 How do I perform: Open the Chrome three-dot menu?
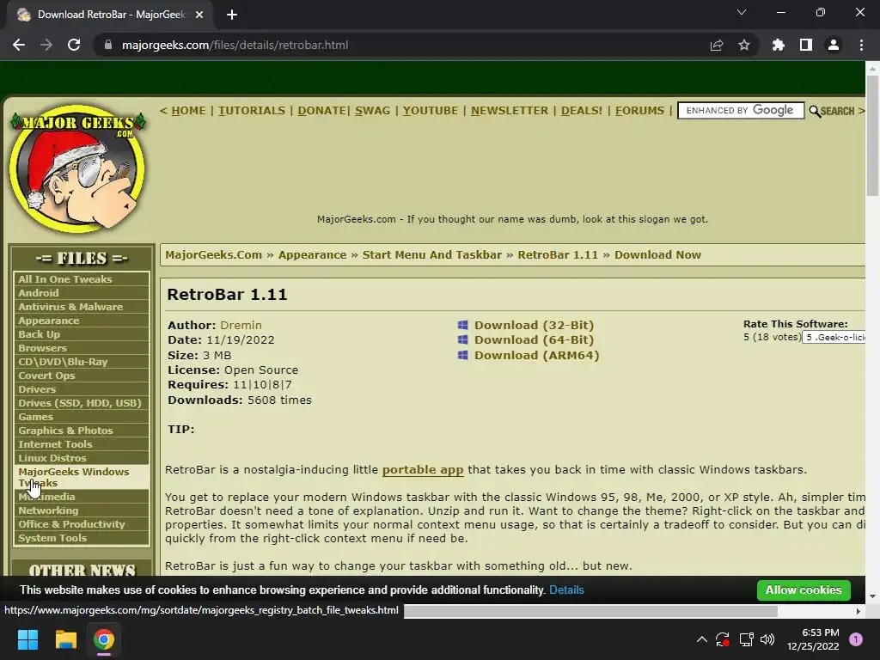pyautogui.click(x=861, y=45)
